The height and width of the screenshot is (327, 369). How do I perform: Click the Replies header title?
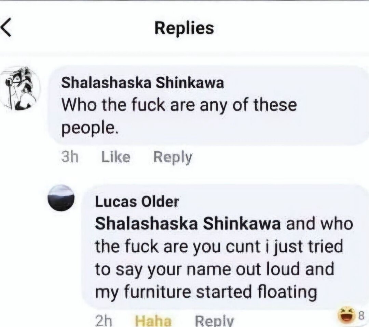(184, 28)
